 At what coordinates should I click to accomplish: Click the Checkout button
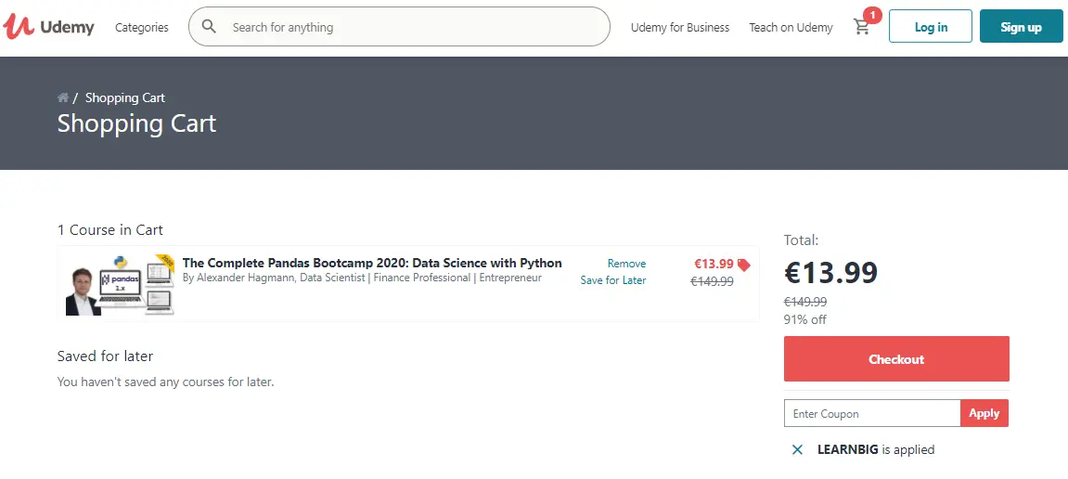coord(895,359)
